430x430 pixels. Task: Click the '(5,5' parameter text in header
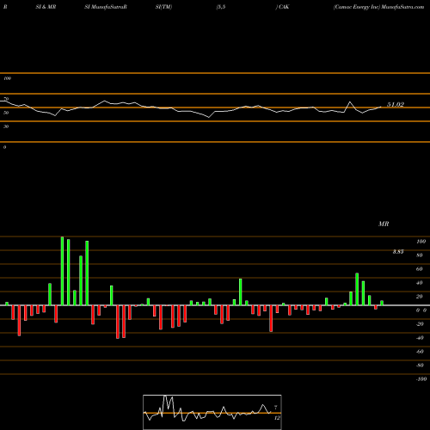221,7
